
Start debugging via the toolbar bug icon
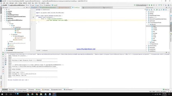152,5
